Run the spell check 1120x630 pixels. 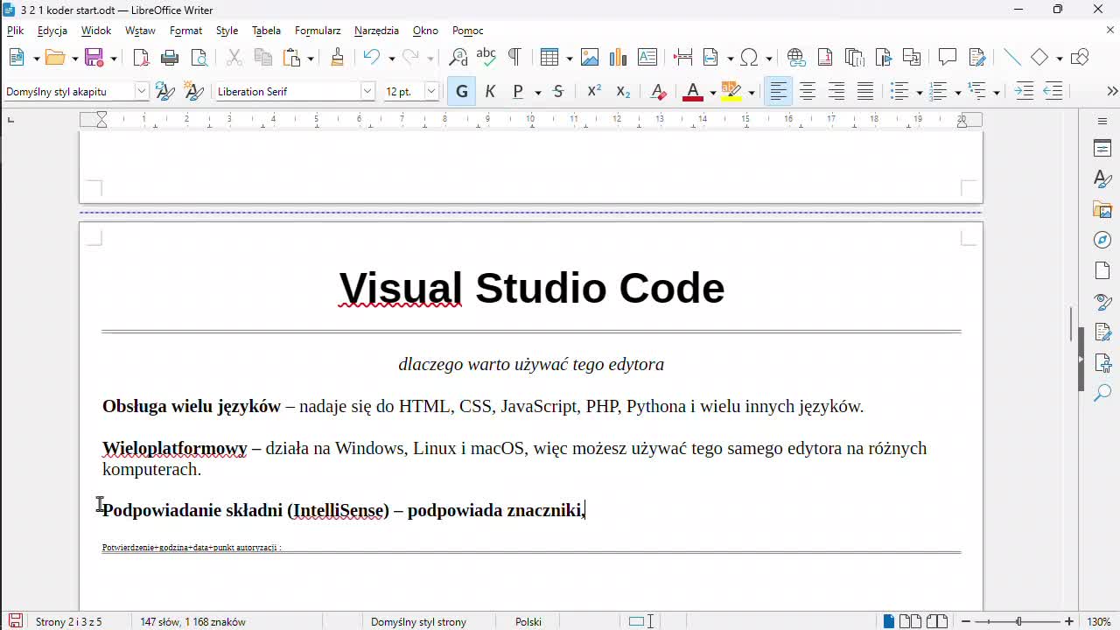[x=486, y=57]
